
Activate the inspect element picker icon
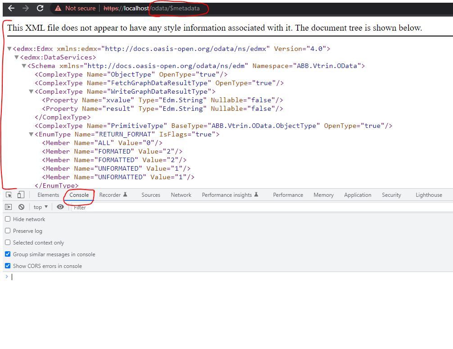click(9, 195)
